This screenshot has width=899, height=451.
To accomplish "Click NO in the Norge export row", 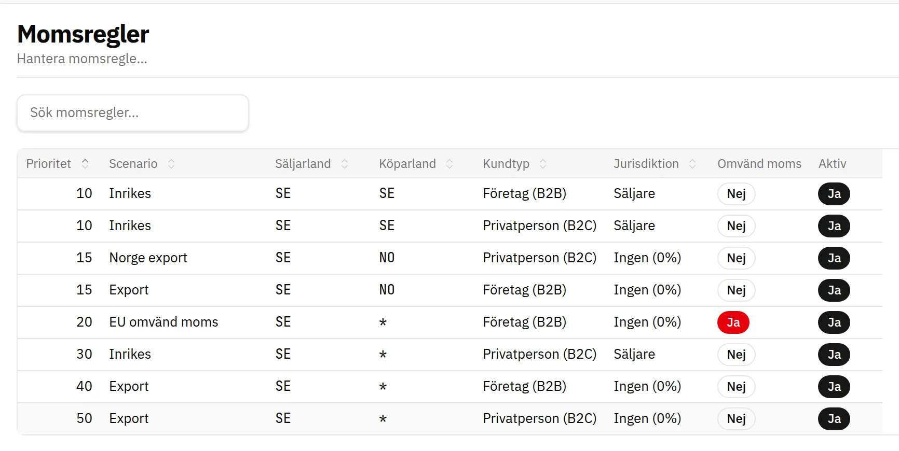I will click(387, 258).
